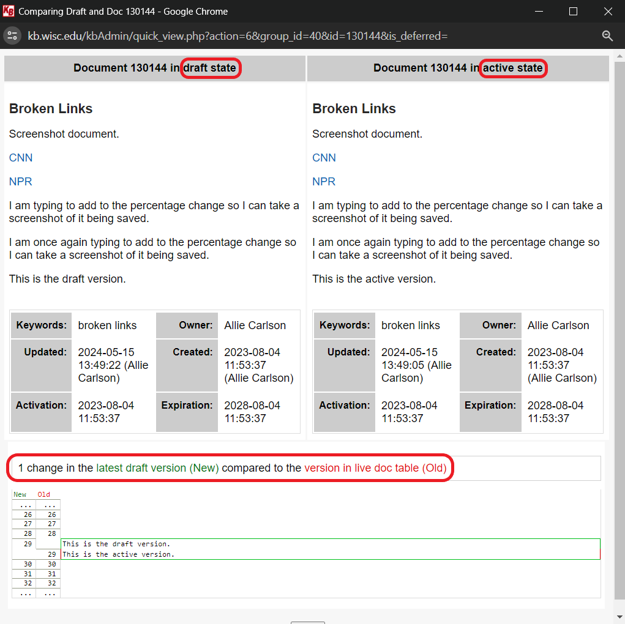Screen dimensions: 625x624
Task: Click the draft Created value 2023-08-04
Action: coord(259,365)
